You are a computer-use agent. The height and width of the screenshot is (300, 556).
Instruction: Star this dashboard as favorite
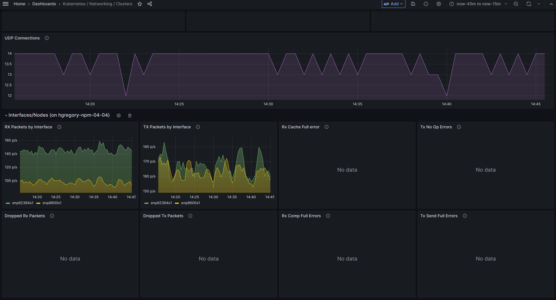pyautogui.click(x=140, y=4)
